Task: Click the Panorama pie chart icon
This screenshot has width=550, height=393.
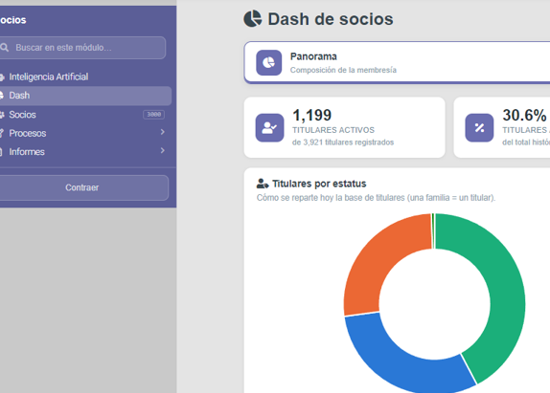Action: coord(268,63)
